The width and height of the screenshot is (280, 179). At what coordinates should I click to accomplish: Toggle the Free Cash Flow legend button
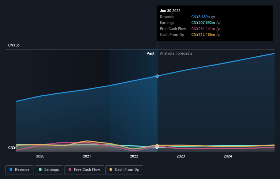84,170
